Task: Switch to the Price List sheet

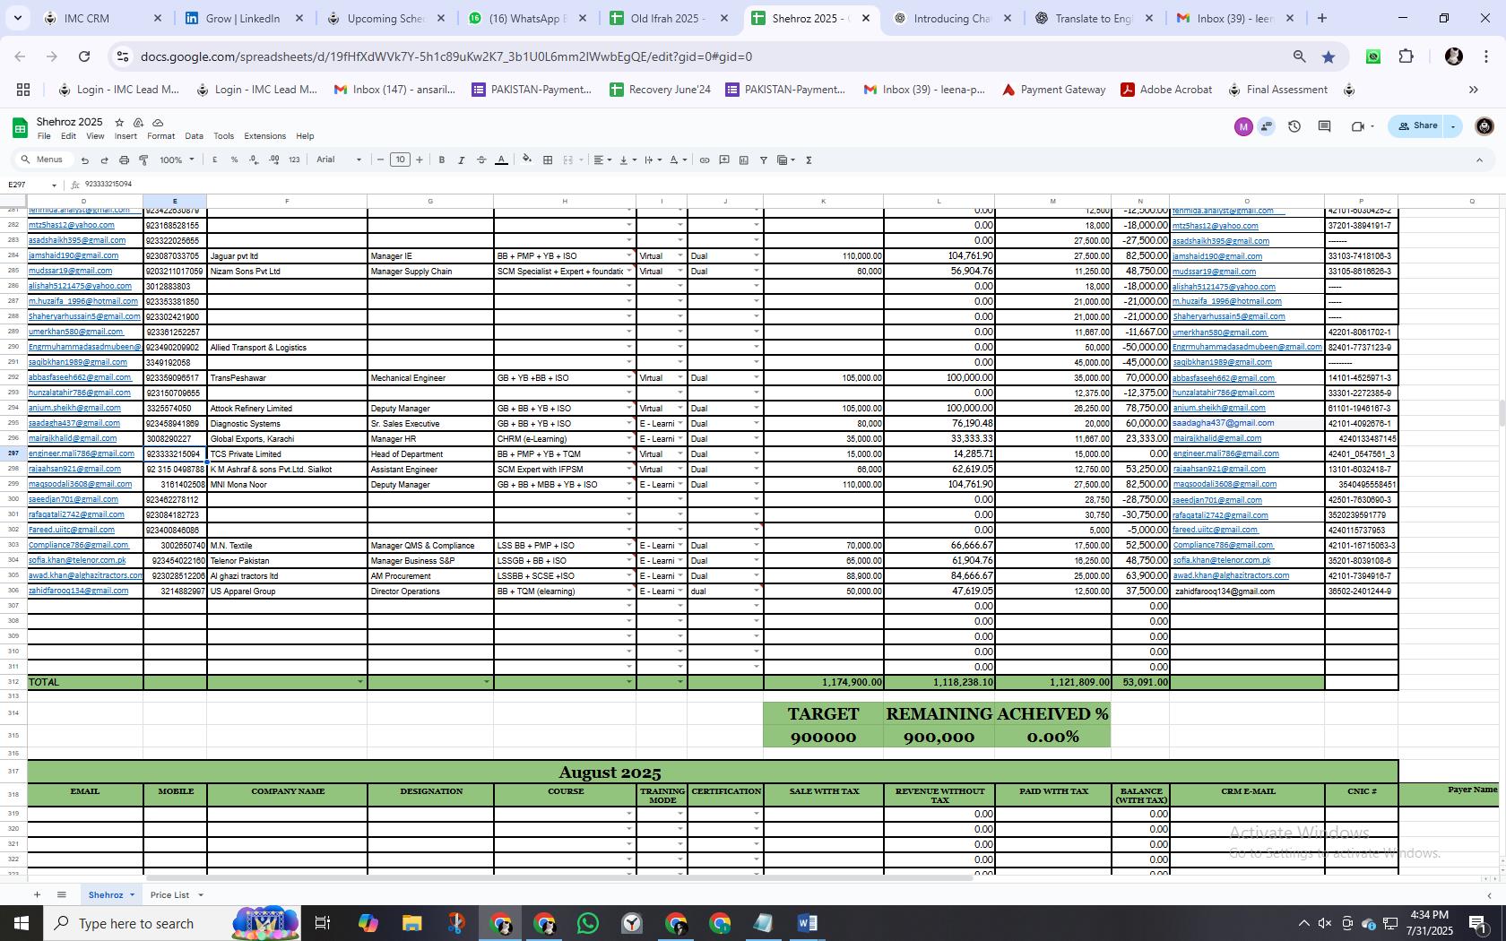Action: point(169,895)
